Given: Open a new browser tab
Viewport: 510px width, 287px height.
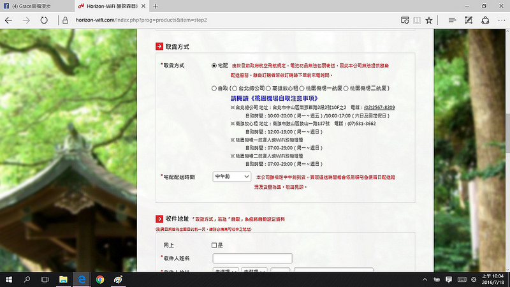Looking at the screenshot, I should (156, 6).
